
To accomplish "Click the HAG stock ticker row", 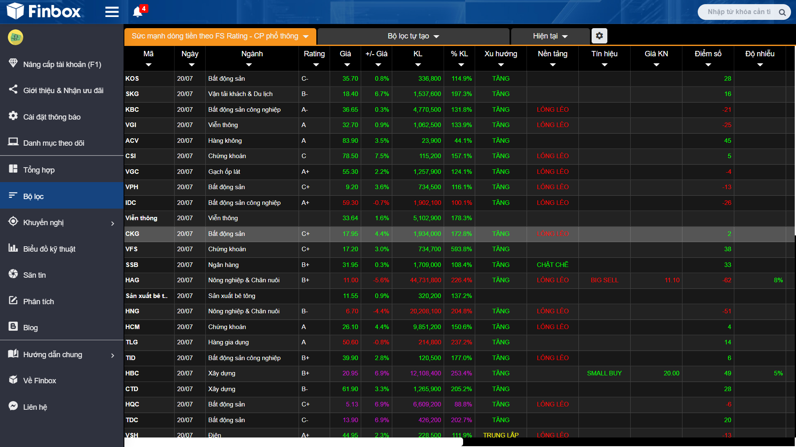I will click(x=132, y=280).
